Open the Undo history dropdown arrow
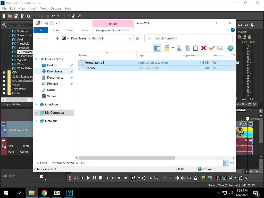This screenshot has height=198, width=264. coord(58,16)
